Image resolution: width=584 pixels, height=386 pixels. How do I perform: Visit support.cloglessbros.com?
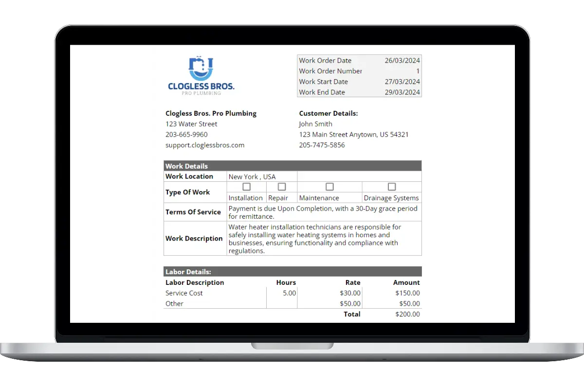[x=205, y=145]
